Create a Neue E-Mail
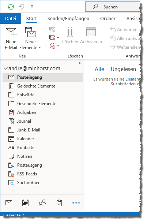 pos(11,38)
